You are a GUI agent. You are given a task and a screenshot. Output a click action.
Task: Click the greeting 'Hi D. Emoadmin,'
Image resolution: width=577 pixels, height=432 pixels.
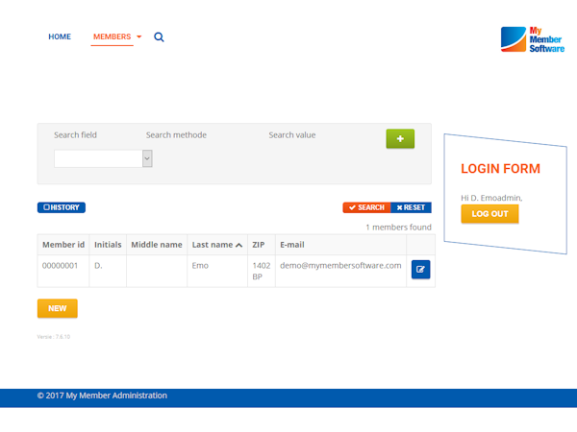pyautogui.click(x=491, y=198)
